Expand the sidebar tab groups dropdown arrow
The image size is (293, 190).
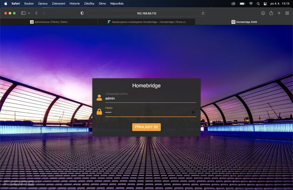point(29,13)
